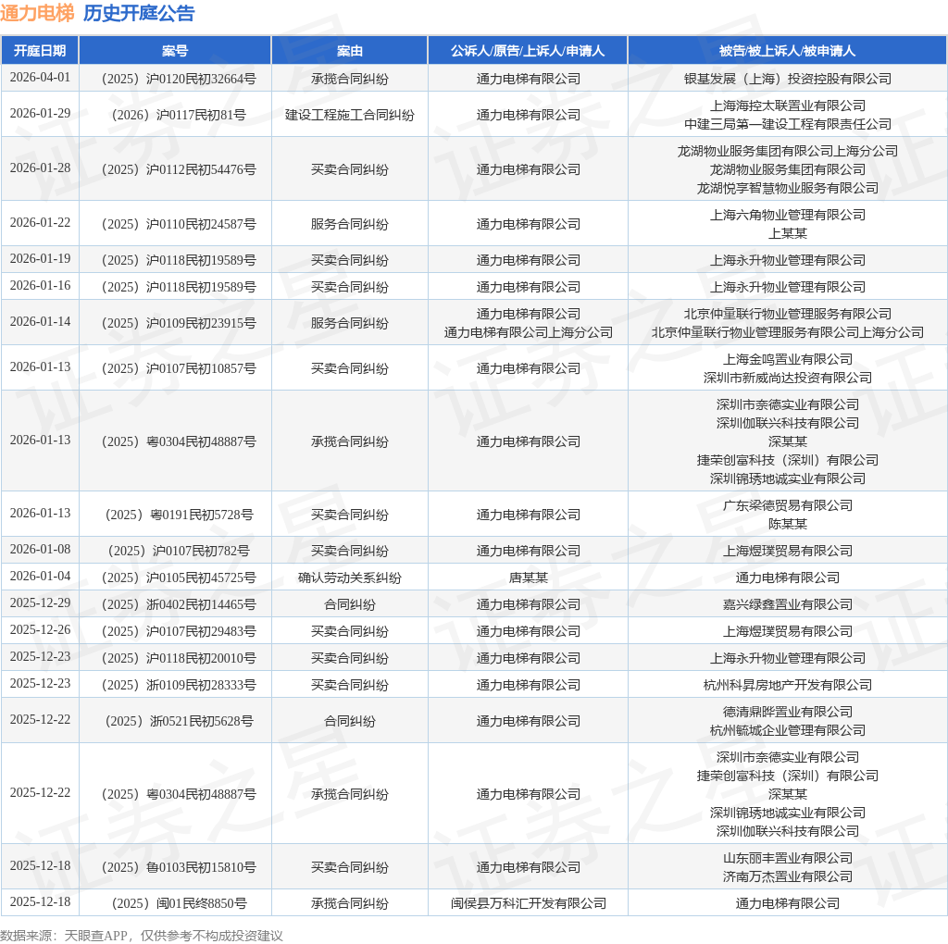
Task: Click defendant 上海六角物业管理有限公司
Action: coord(787,215)
